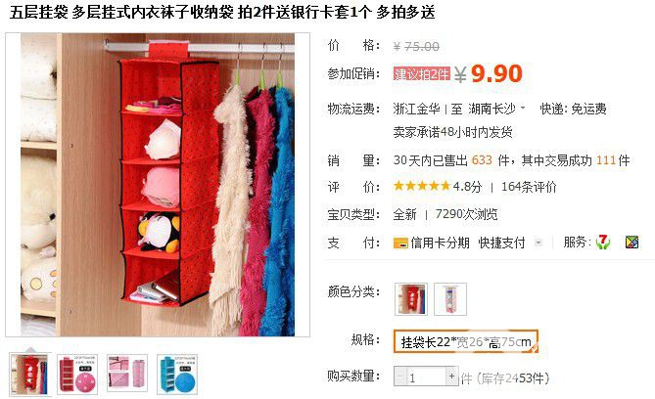Click the credit card installment icon
Screen dimensions: 655x399
pos(400,243)
